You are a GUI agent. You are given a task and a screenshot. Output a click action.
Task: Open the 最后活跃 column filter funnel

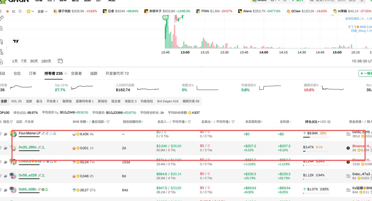click(108, 122)
